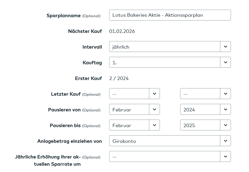Click the Pausieren bis month chevron
249x172 pixels.
pos(155,125)
